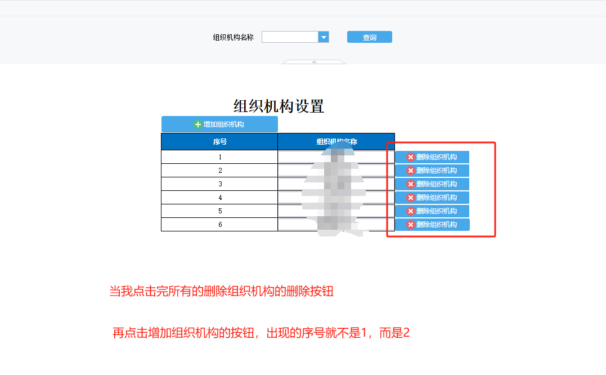Select the cell with number 2
Viewport: 606px width, 375px height.
click(219, 171)
